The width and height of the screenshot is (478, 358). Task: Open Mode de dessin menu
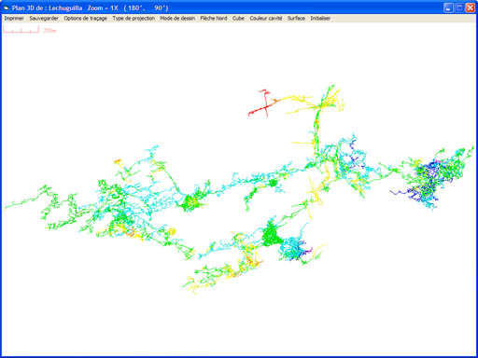(177, 19)
